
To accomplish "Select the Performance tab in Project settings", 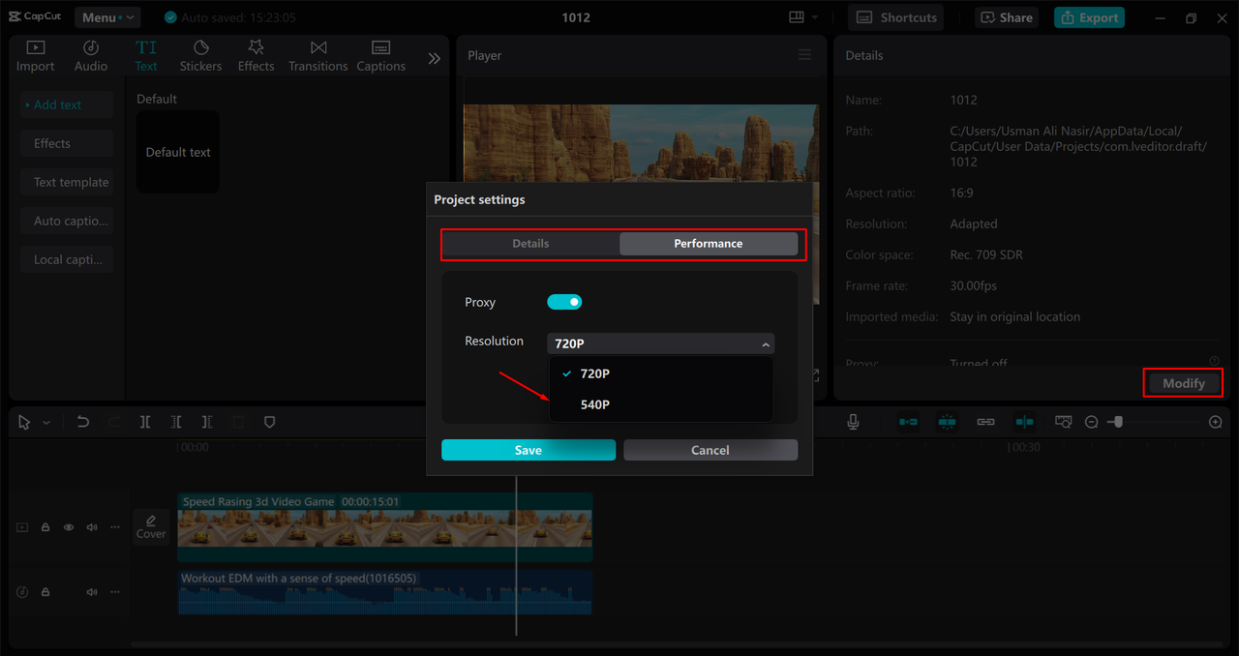I will (709, 244).
